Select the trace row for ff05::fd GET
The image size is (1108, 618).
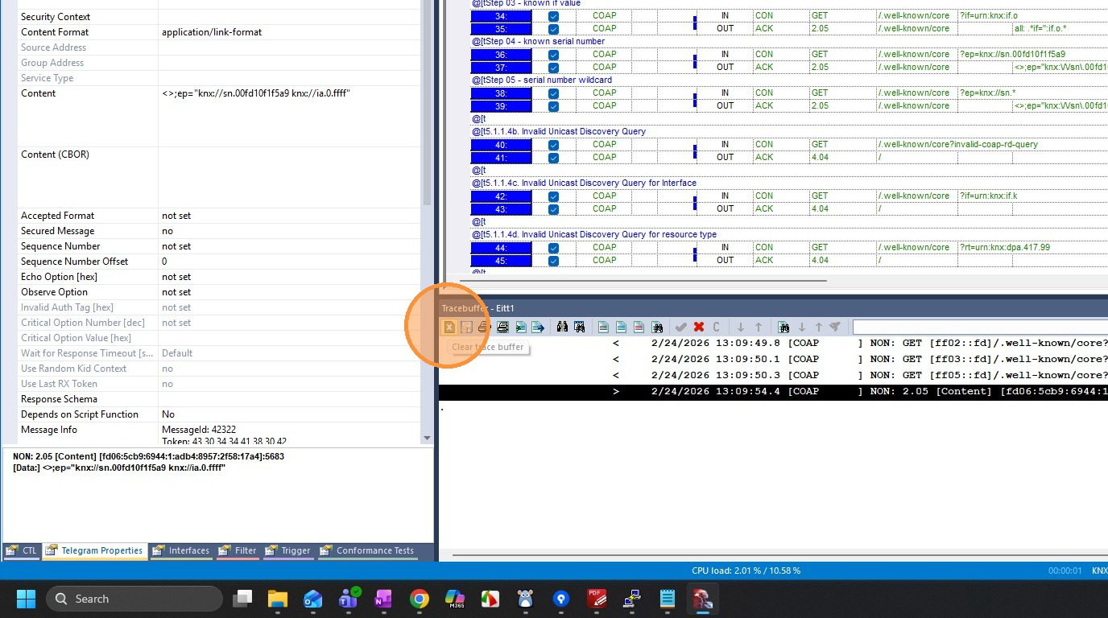[x=773, y=376]
